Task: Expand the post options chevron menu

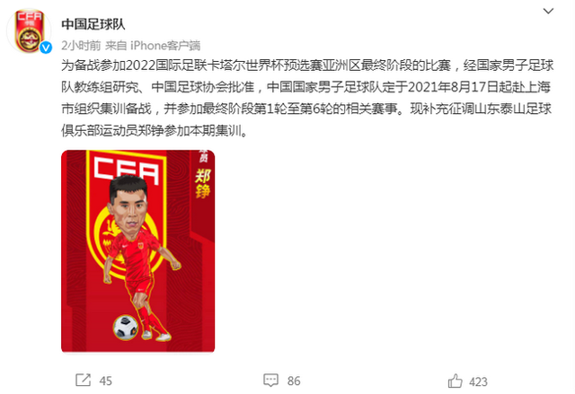Action: coord(548,11)
